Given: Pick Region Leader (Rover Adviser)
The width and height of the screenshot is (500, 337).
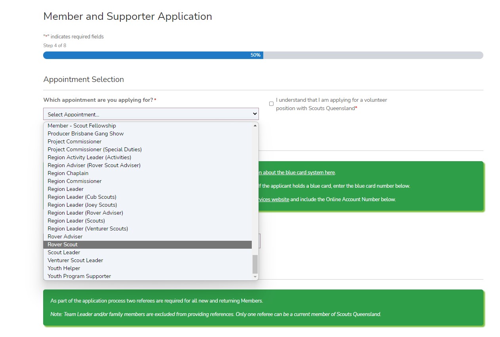Looking at the screenshot, I should [148, 213].
